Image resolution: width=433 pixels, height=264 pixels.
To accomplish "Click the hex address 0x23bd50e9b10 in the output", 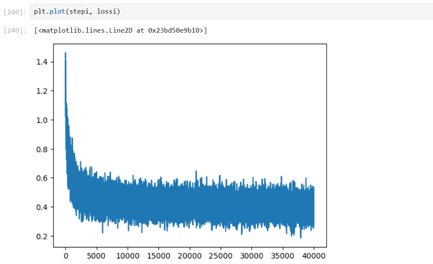I will click(x=176, y=31).
